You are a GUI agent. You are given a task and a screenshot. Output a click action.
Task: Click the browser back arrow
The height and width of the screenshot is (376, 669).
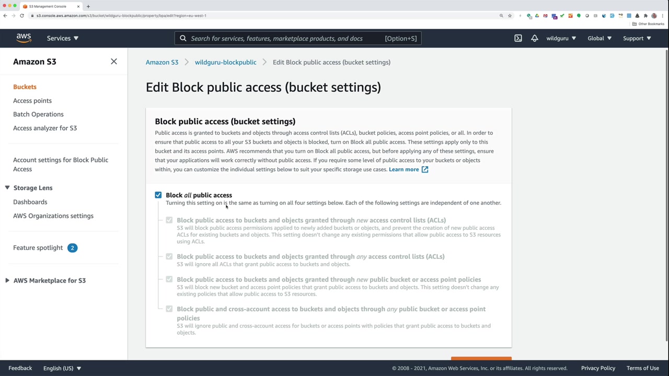click(x=5, y=16)
